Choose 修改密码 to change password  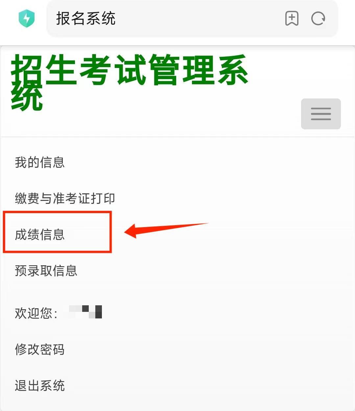(x=40, y=350)
